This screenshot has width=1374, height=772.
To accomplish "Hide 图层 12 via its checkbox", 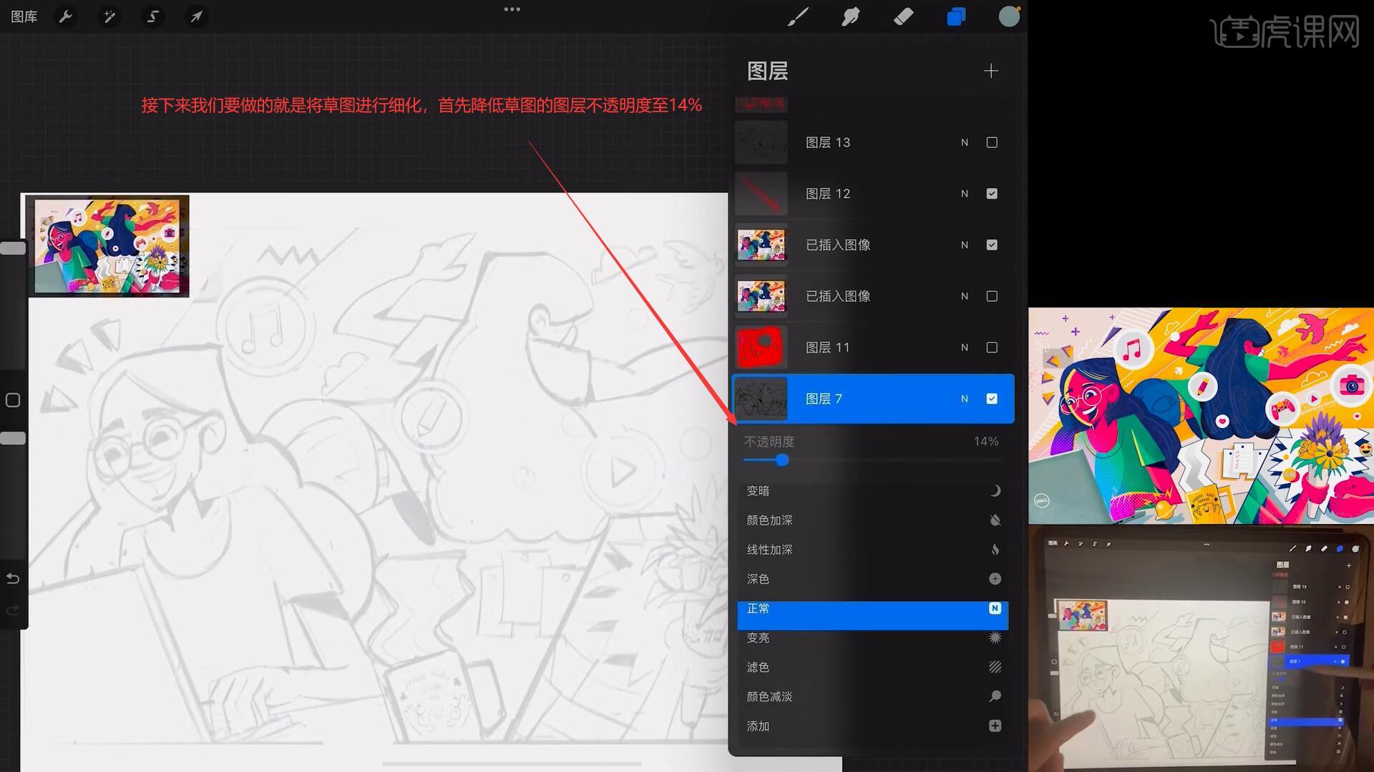I will coord(992,194).
